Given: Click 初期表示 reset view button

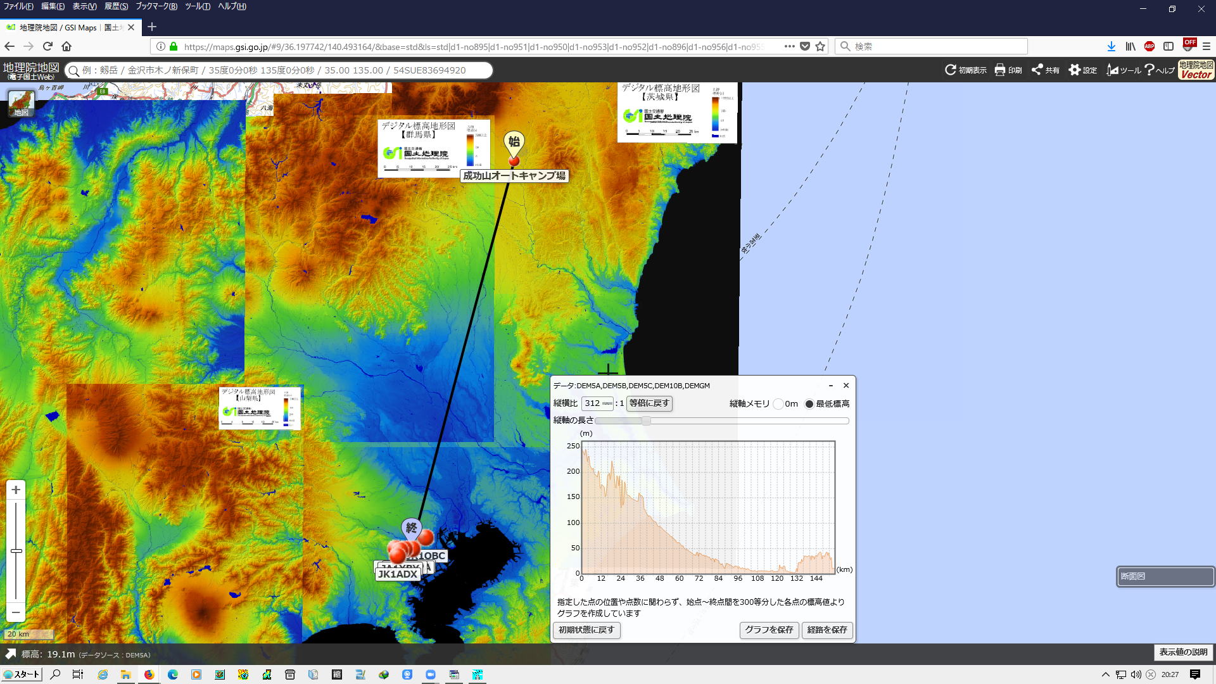Looking at the screenshot, I should pos(966,70).
